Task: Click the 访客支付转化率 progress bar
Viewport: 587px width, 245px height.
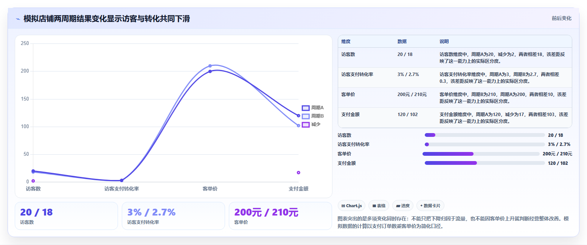Action: coord(485,144)
